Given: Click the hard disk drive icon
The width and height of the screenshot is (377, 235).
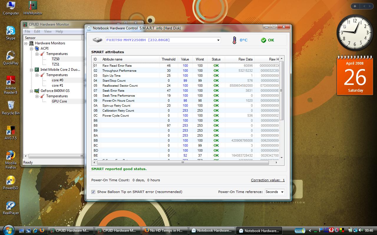Looking at the screenshot, I should coord(97,40).
